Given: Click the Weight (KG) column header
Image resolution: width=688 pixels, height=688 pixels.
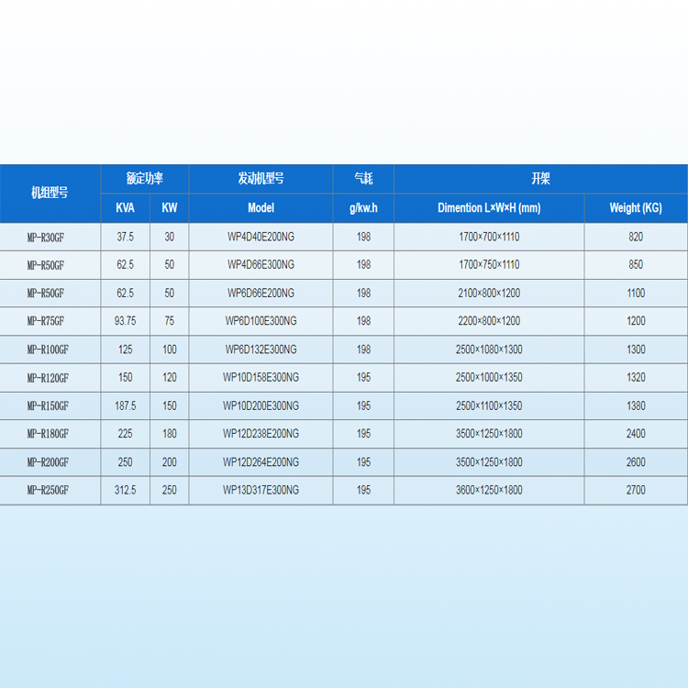Looking at the screenshot, I should point(636,208).
